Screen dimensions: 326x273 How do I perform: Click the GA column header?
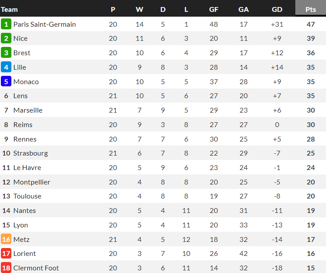pos(244,9)
